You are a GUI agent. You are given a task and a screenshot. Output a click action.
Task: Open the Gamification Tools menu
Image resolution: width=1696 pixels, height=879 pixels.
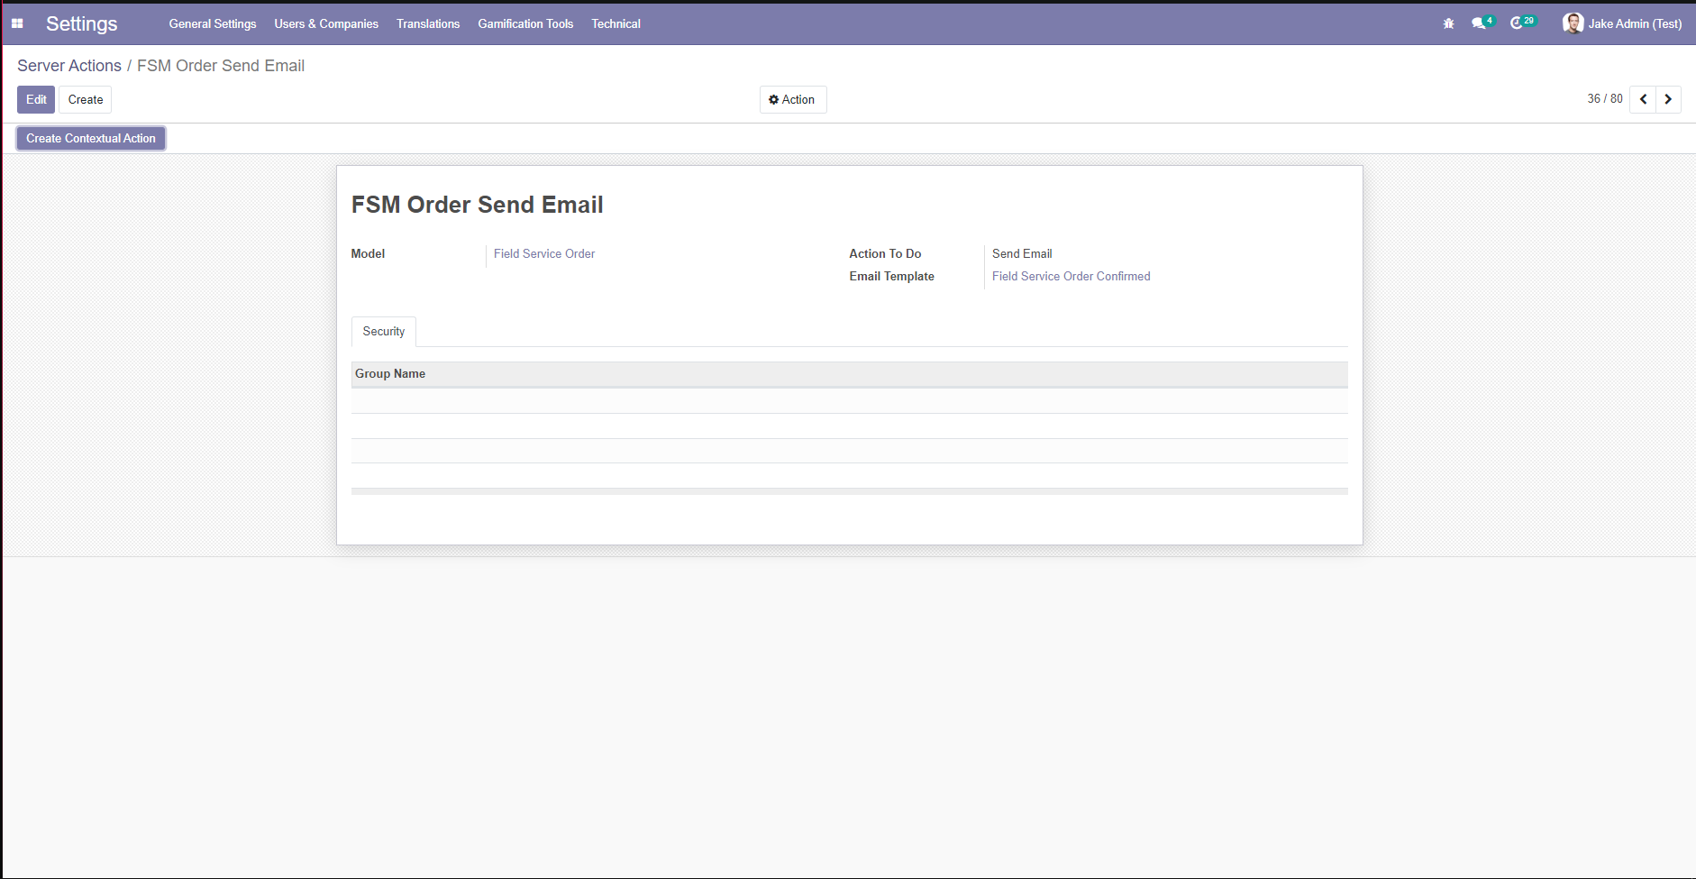(524, 23)
